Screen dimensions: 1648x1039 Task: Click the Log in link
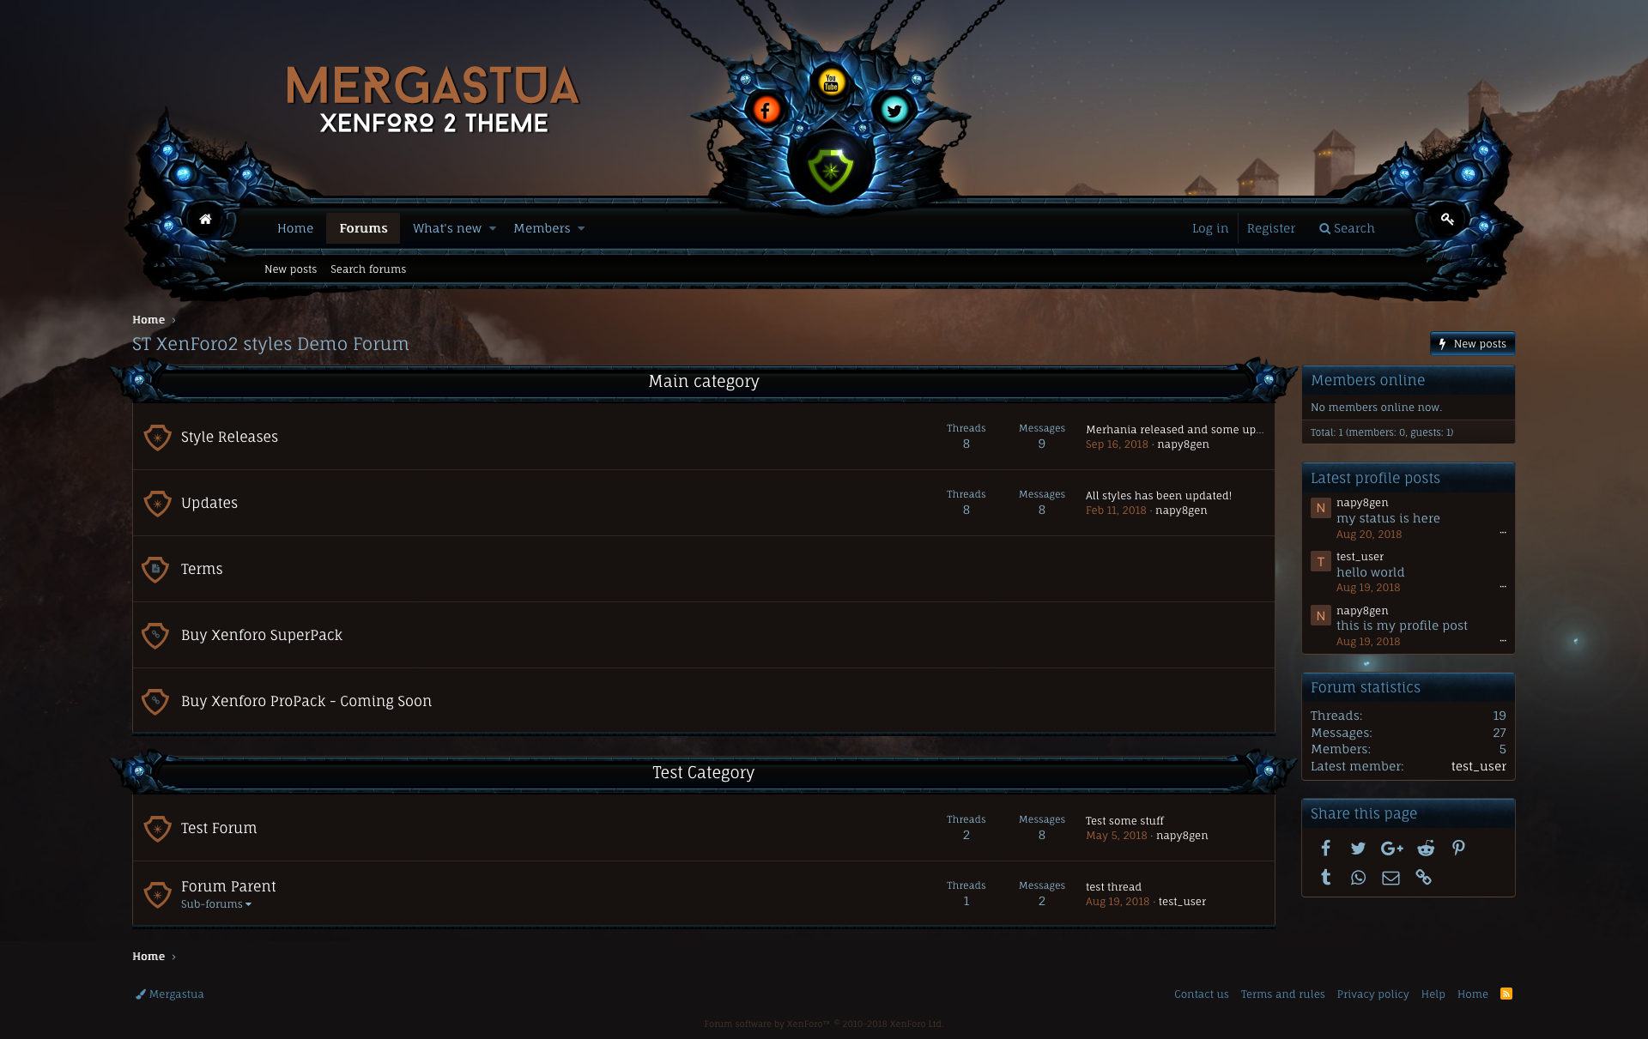[1210, 228]
